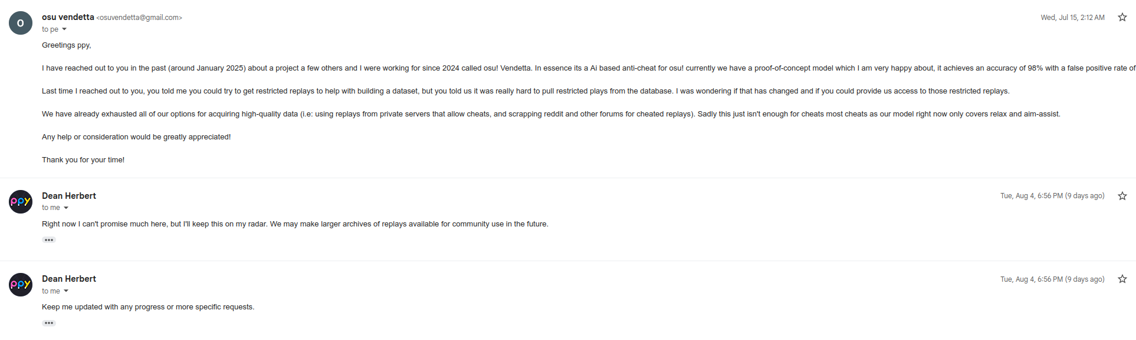
Task: Expand "to me" details on first Dean Herbert reply
Action: point(66,208)
